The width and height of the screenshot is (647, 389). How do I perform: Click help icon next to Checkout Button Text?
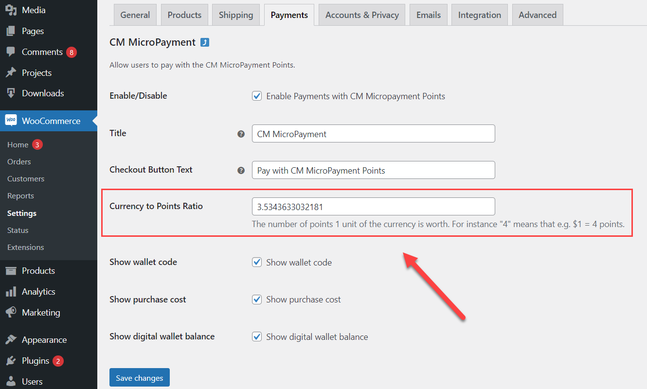click(241, 170)
